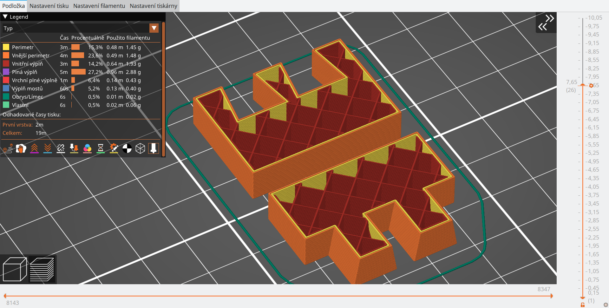Click the wireframe cube shells icon
609x308 pixels.
(x=140, y=148)
